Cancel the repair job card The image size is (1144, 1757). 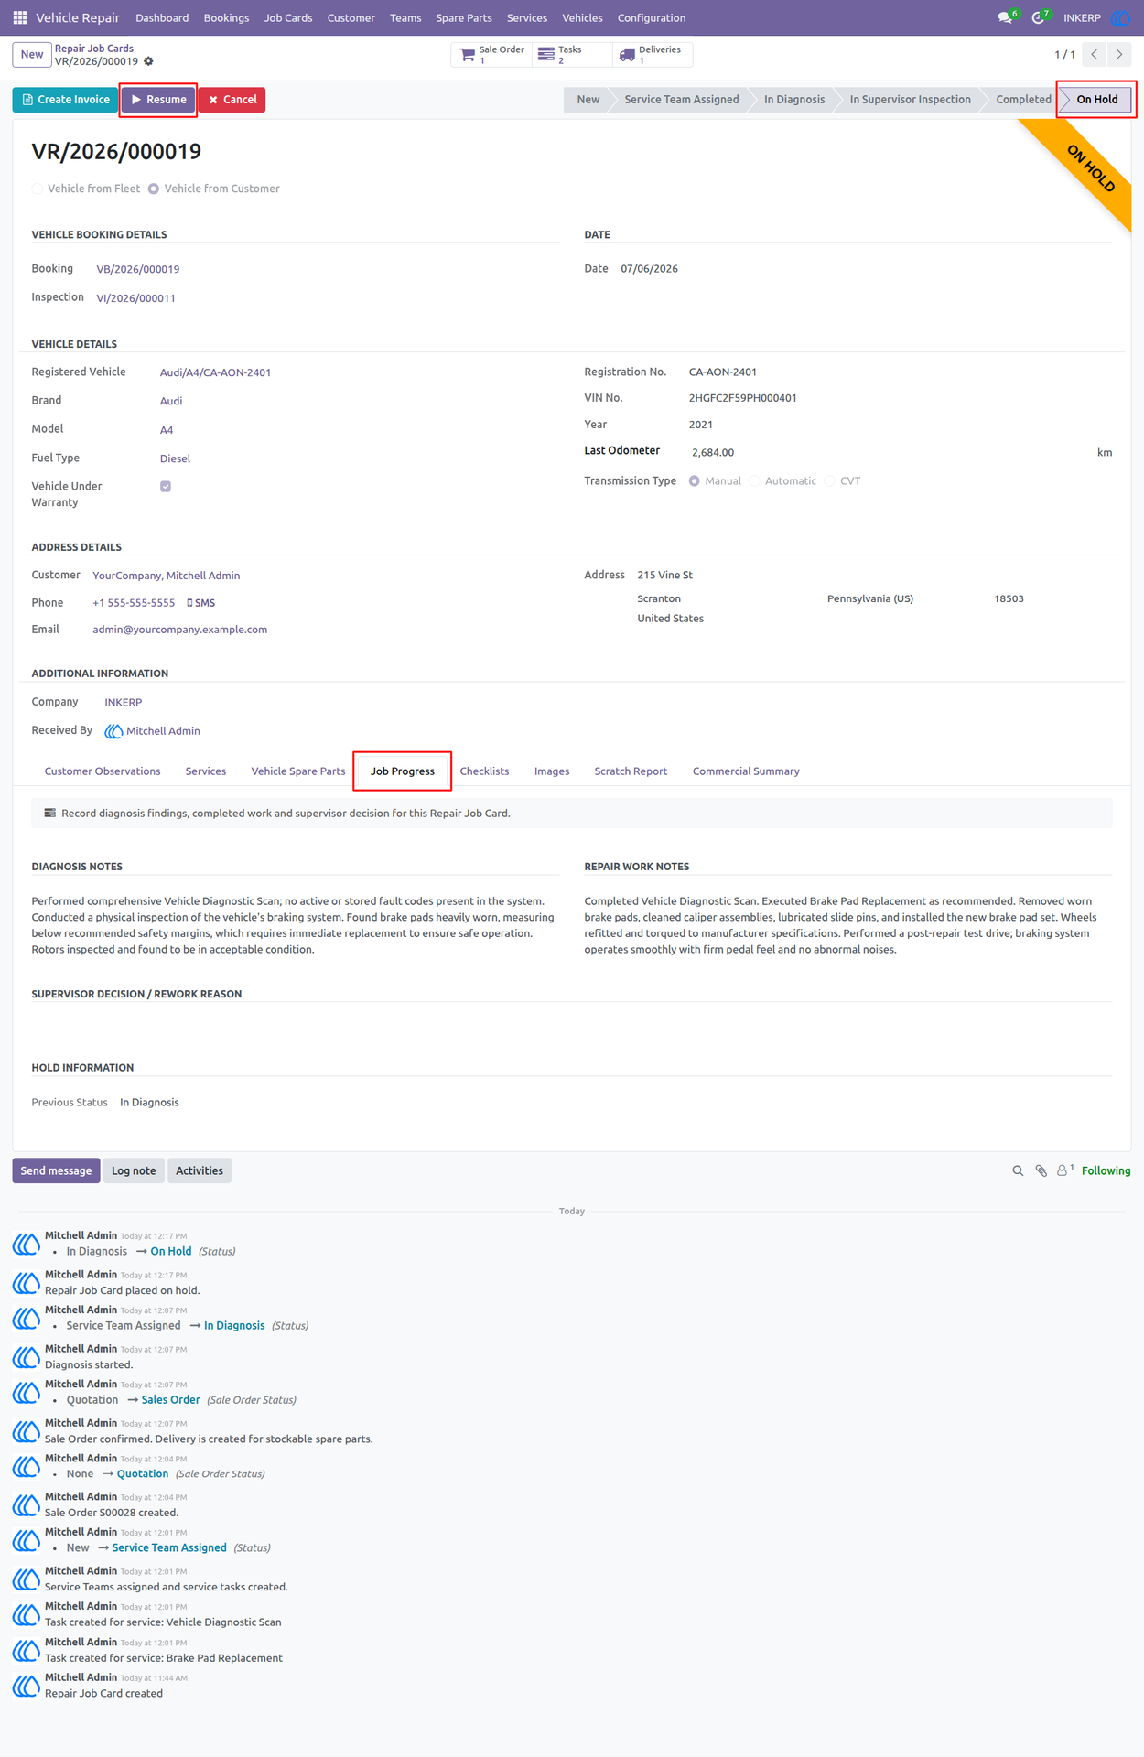(x=232, y=100)
